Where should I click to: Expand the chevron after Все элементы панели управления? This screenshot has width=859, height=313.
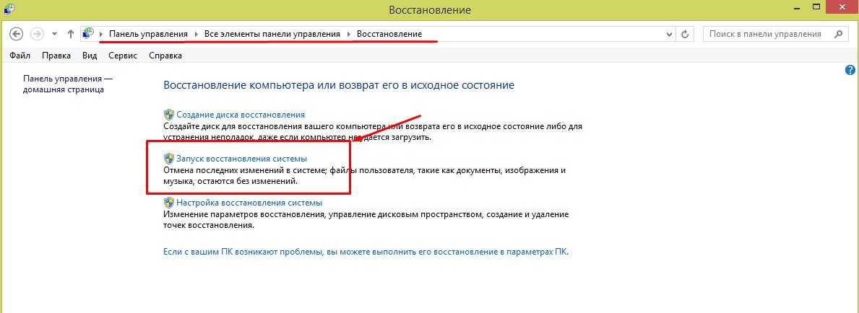pyautogui.click(x=350, y=34)
